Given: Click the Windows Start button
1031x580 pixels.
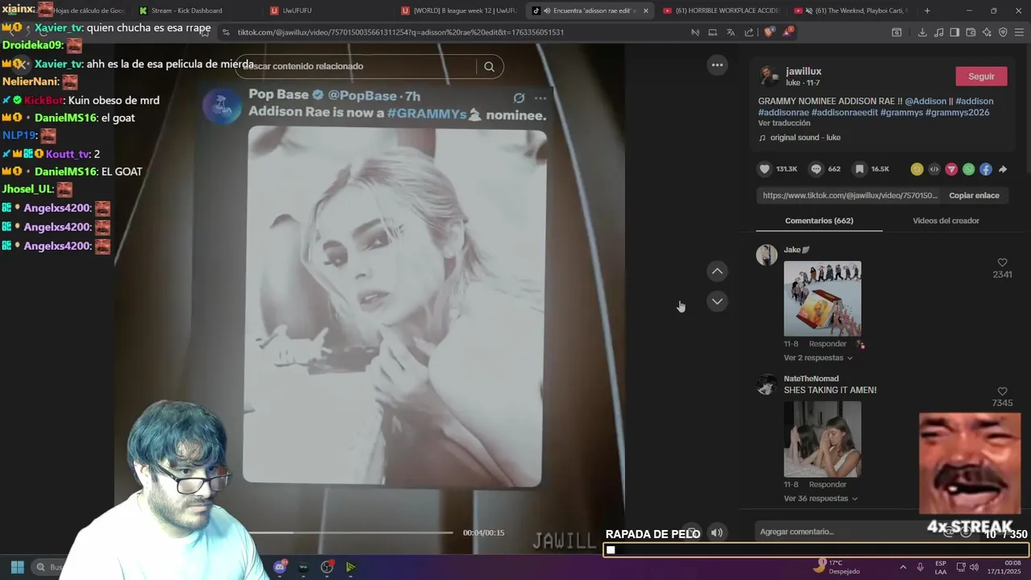Looking at the screenshot, I should 17,567.
